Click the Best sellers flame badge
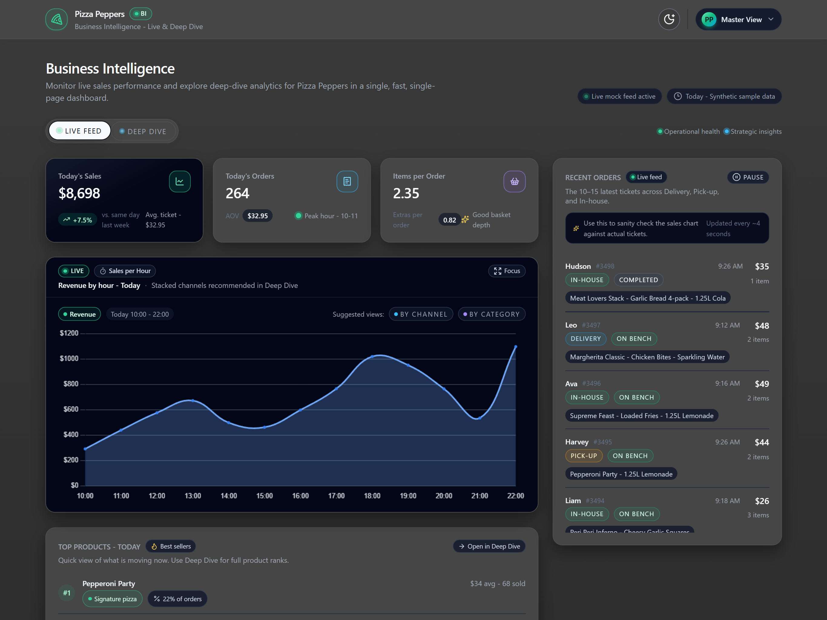 pyautogui.click(x=171, y=546)
